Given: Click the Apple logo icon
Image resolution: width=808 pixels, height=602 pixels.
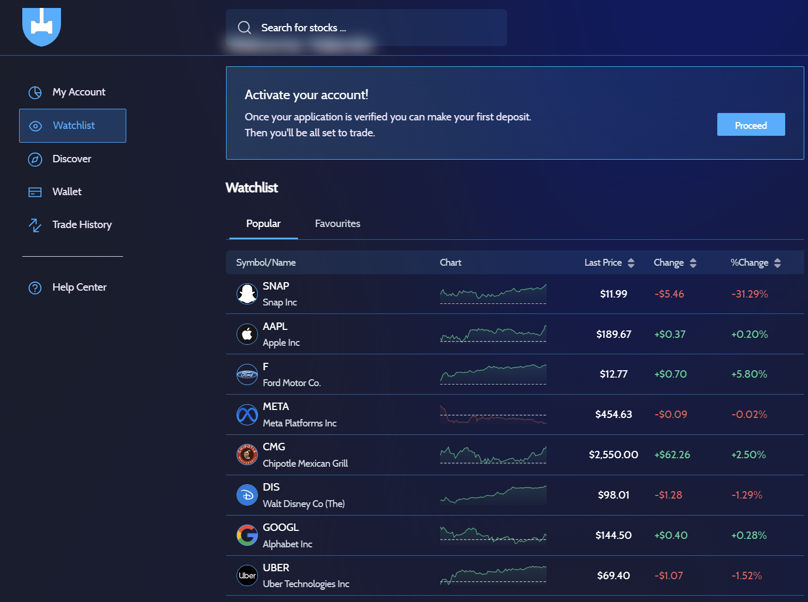Looking at the screenshot, I should click(x=247, y=334).
